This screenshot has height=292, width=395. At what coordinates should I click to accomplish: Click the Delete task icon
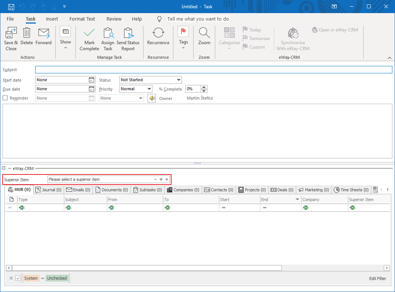[27, 36]
